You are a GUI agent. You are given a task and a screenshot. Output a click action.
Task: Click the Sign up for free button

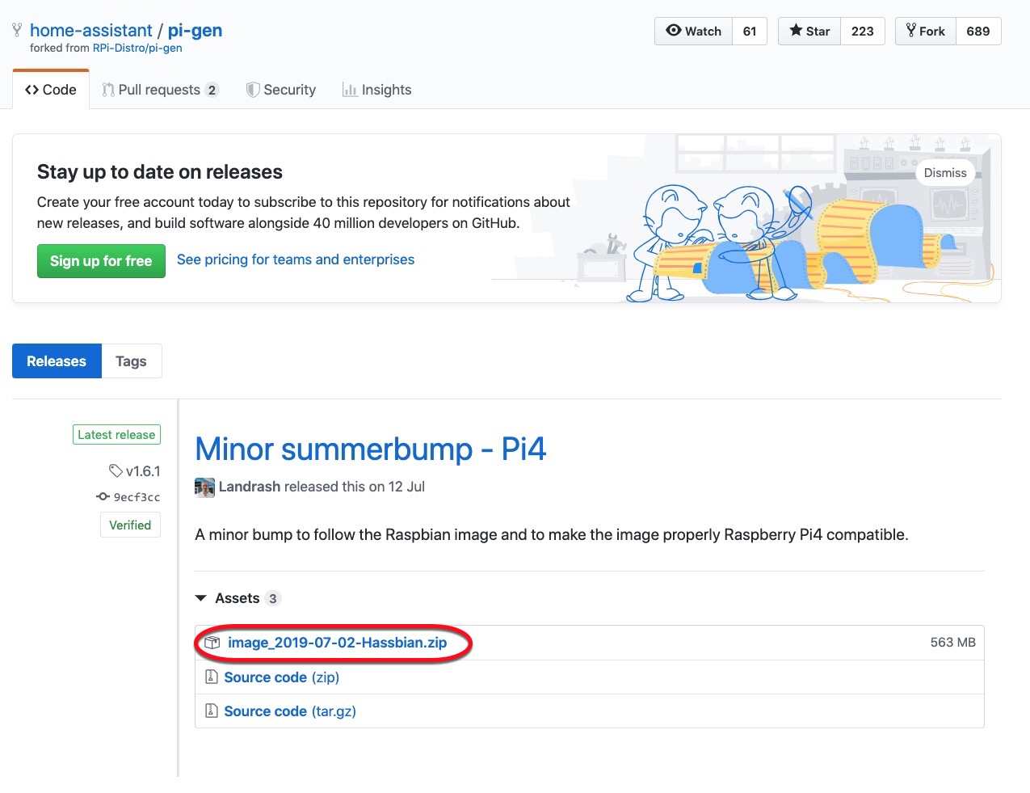[101, 261]
